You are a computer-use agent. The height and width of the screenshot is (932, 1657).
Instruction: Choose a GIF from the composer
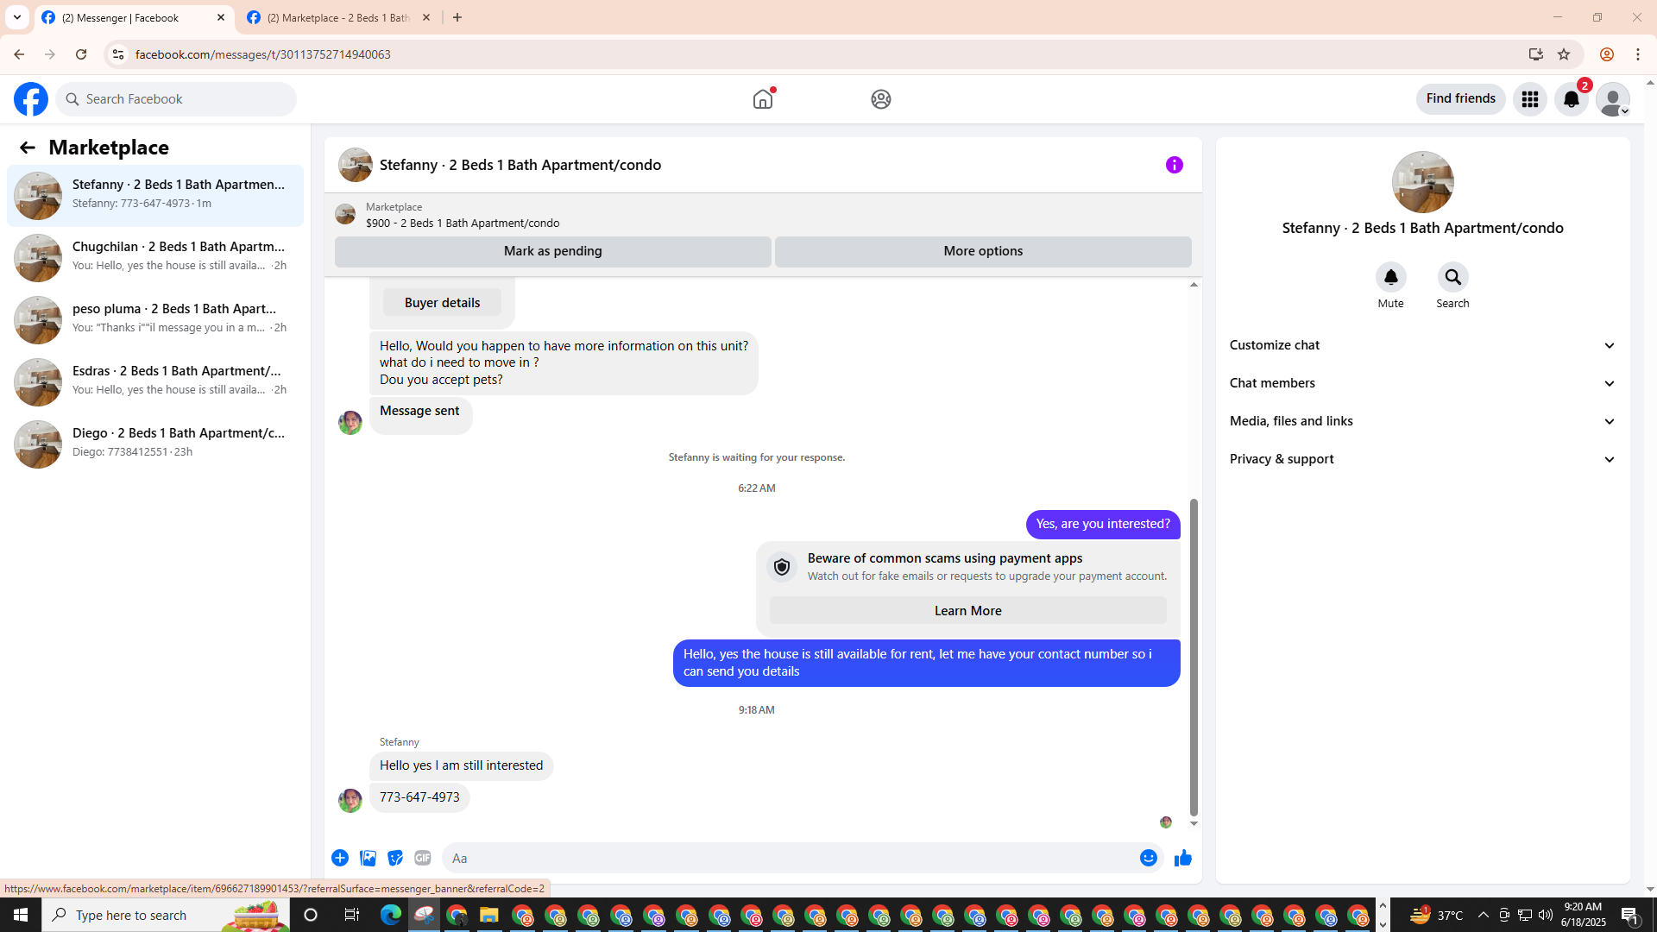423,858
